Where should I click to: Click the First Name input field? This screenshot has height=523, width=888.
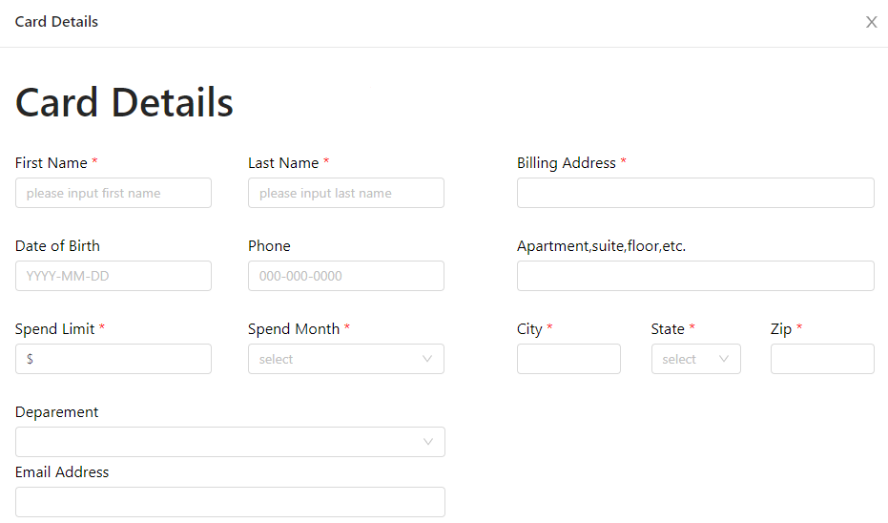pos(113,193)
